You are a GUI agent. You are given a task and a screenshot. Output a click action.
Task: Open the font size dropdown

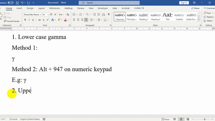coord(48,14)
